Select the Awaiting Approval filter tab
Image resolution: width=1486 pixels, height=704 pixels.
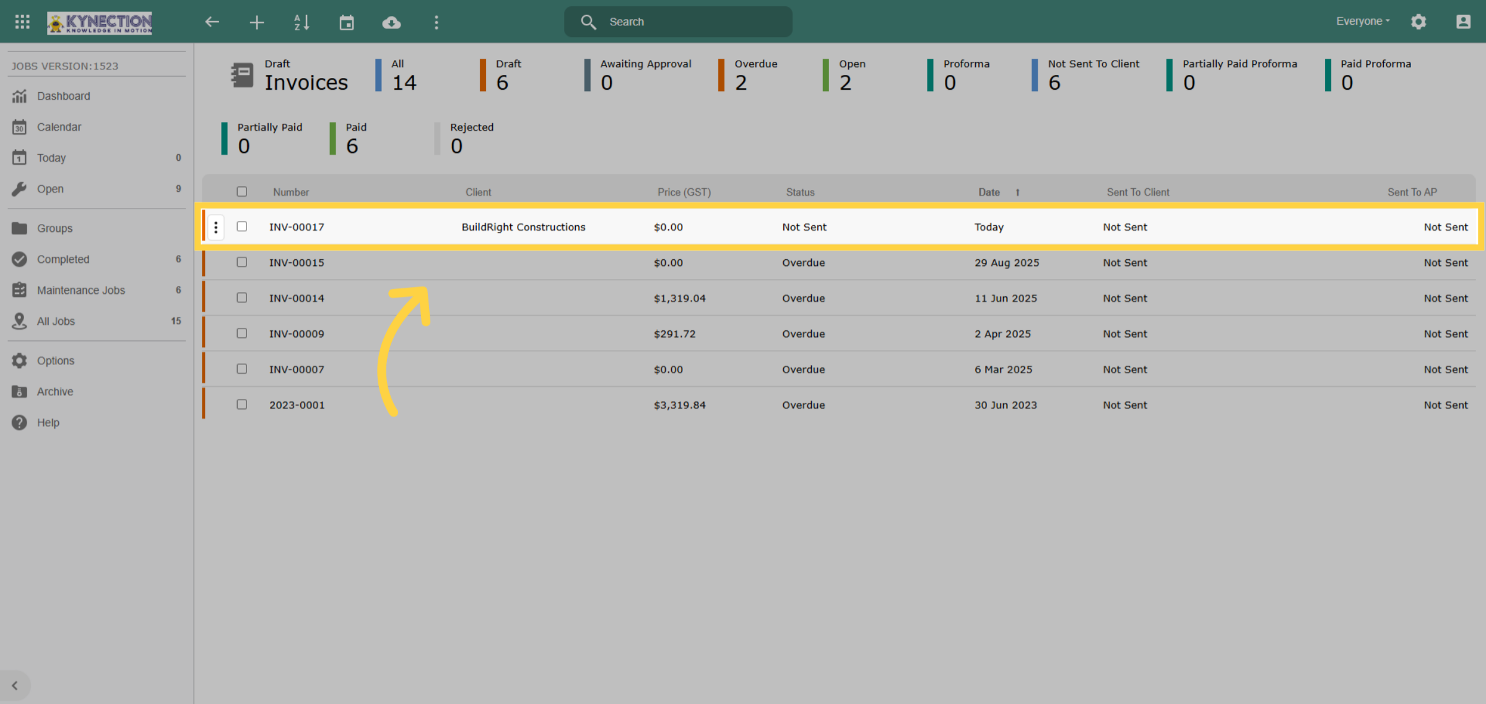[638, 75]
